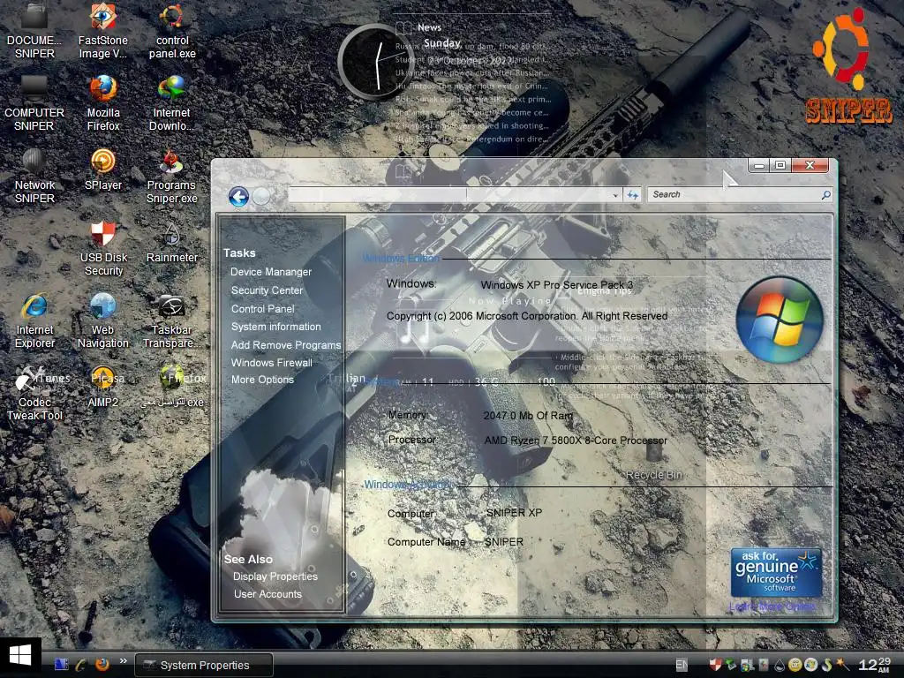Open USB Disk Security desktop icon
904x678 pixels.
point(103,248)
